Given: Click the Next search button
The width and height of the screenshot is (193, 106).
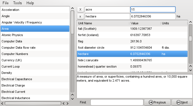Looking at the screenshot, I should [182, 102].
